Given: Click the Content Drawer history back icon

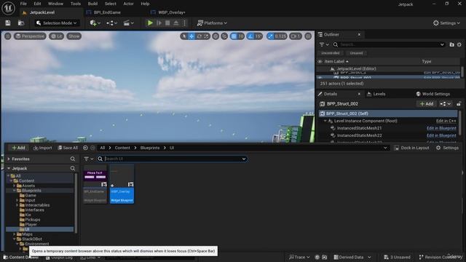Looking at the screenshot, I should pos(85,148).
